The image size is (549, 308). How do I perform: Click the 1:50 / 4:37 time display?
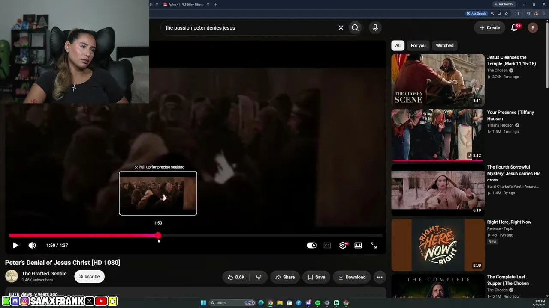(x=57, y=245)
